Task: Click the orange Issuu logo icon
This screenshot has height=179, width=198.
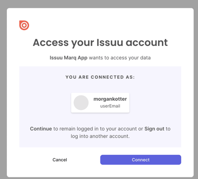Action: click(x=24, y=25)
